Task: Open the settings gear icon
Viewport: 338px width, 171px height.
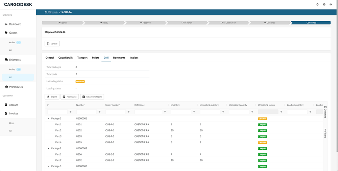Action: click(x=317, y=4)
